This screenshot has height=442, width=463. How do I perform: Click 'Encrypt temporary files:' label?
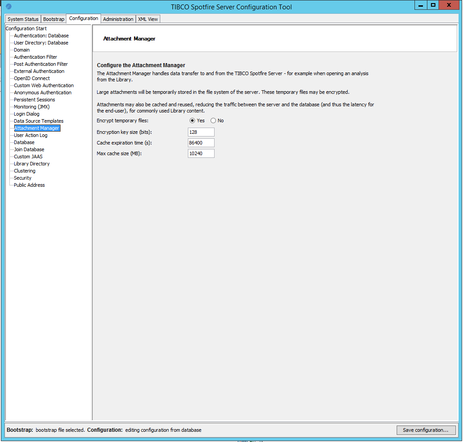(x=122, y=121)
